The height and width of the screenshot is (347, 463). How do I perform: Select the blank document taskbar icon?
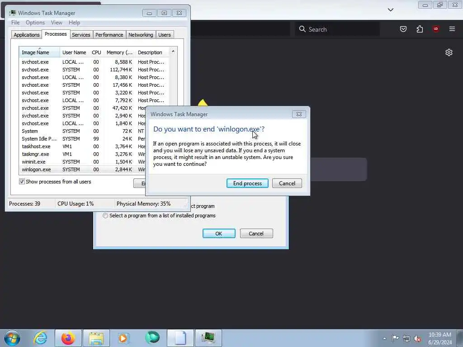180,338
